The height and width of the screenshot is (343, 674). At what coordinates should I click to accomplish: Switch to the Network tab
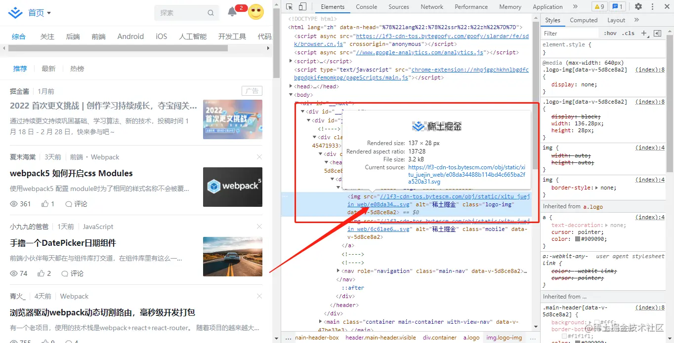432,7
